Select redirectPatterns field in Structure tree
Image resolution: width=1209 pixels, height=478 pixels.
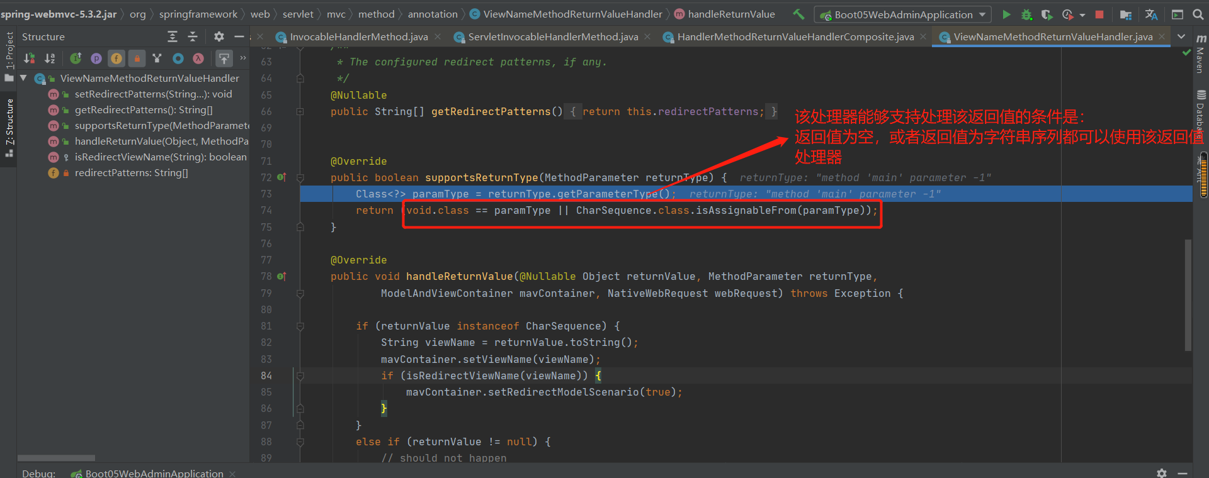point(131,172)
